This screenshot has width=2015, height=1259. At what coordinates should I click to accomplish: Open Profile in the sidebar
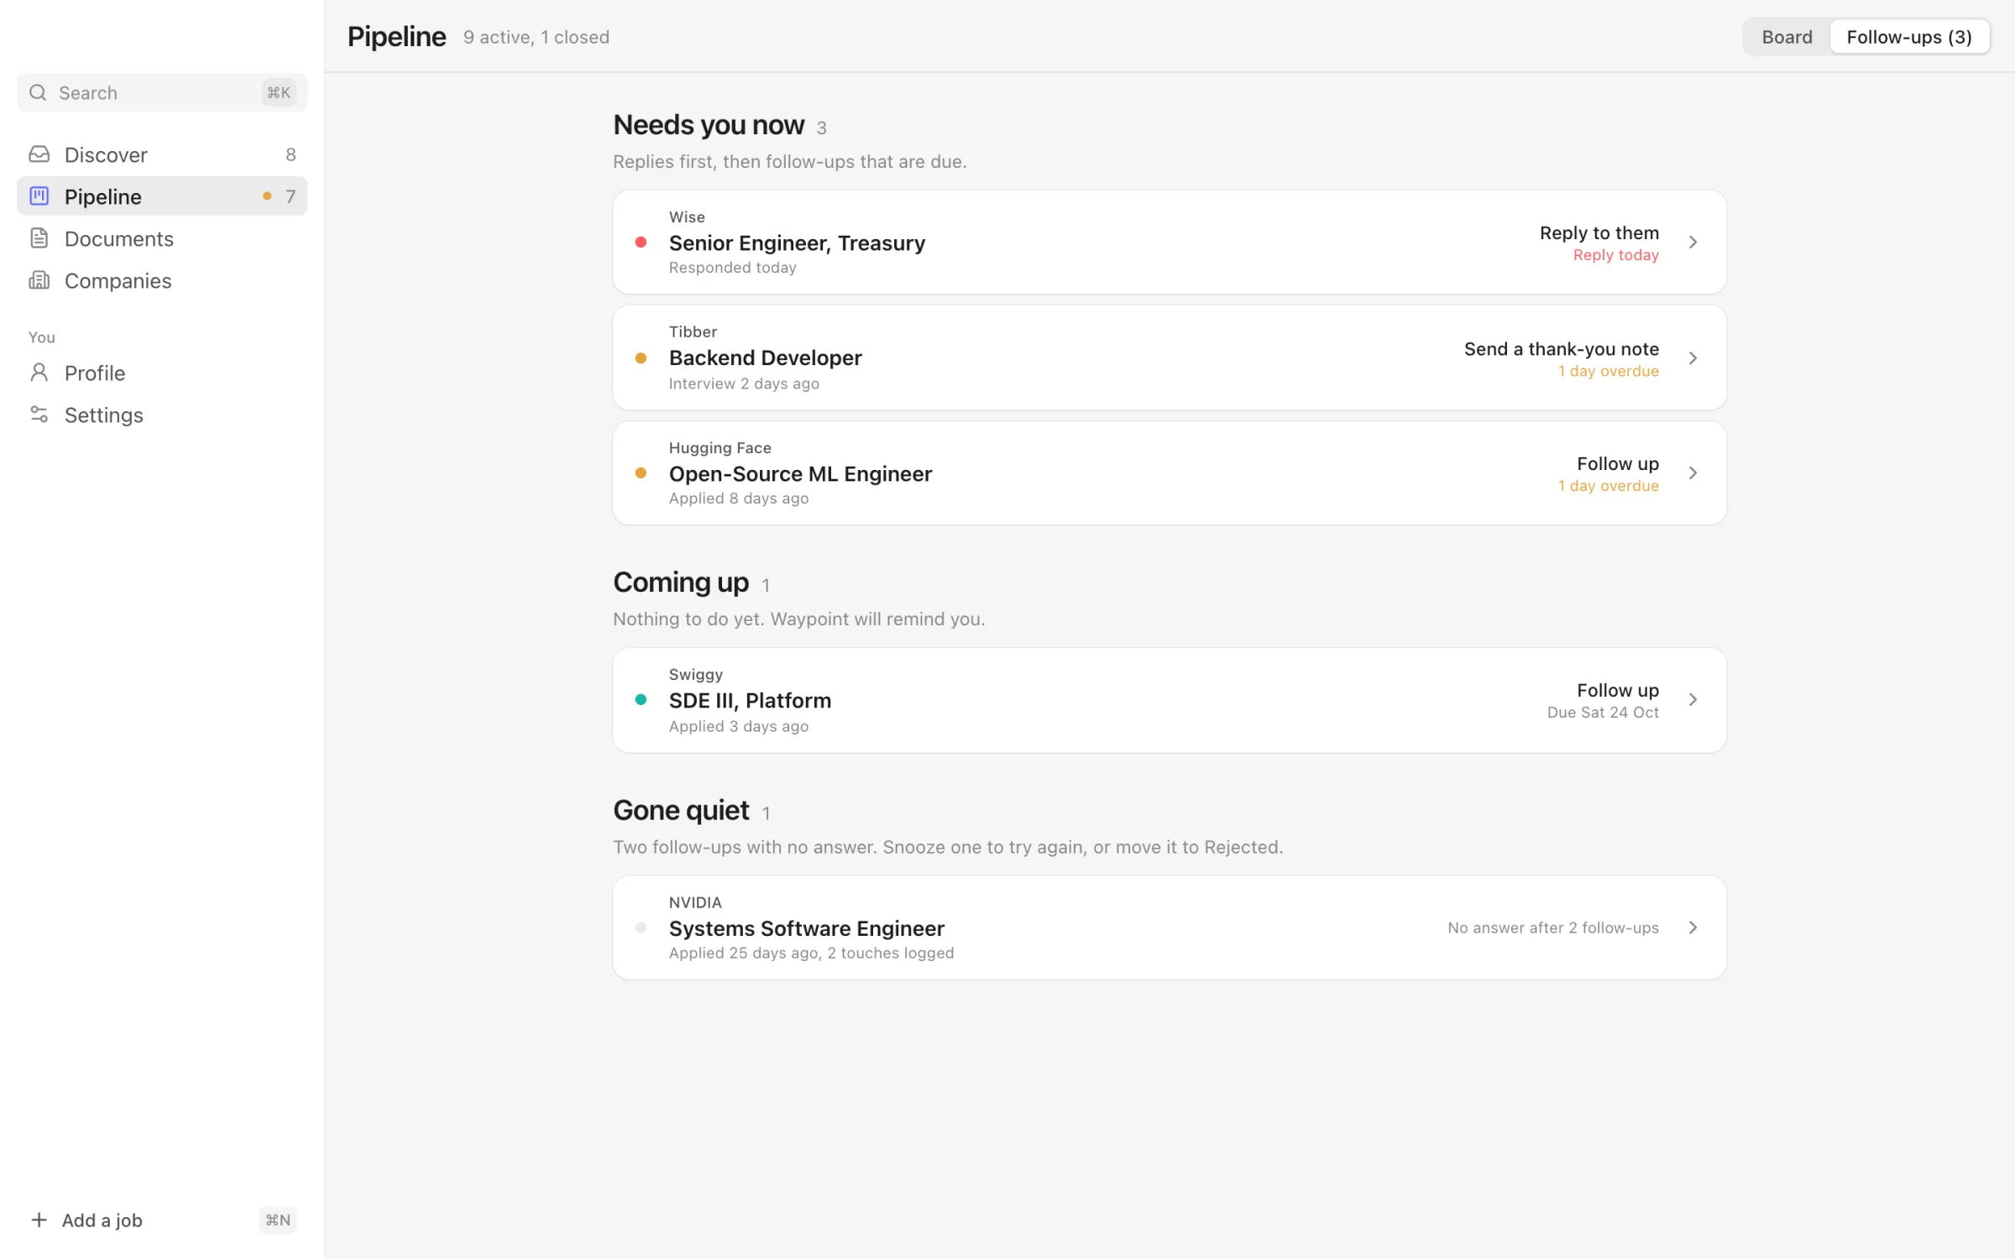(162, 373)
